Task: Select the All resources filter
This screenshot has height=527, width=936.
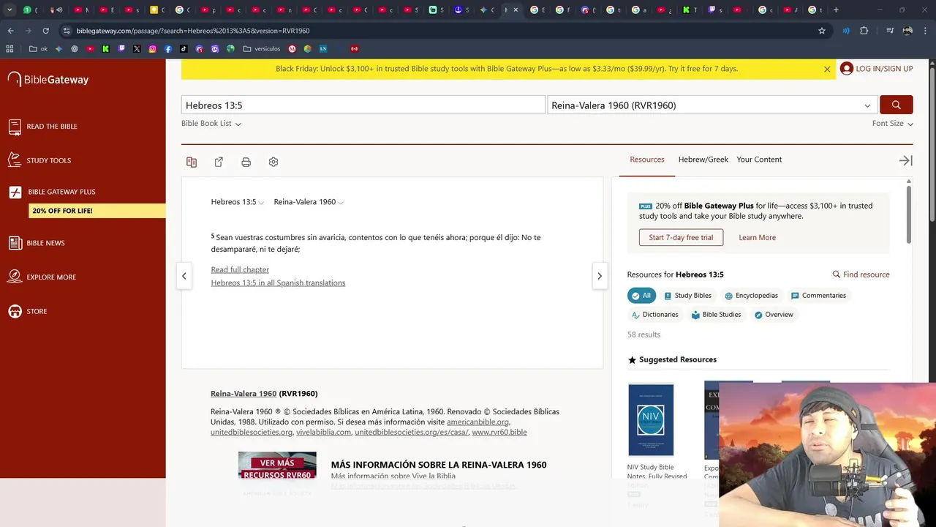Action: pos(641,296)
